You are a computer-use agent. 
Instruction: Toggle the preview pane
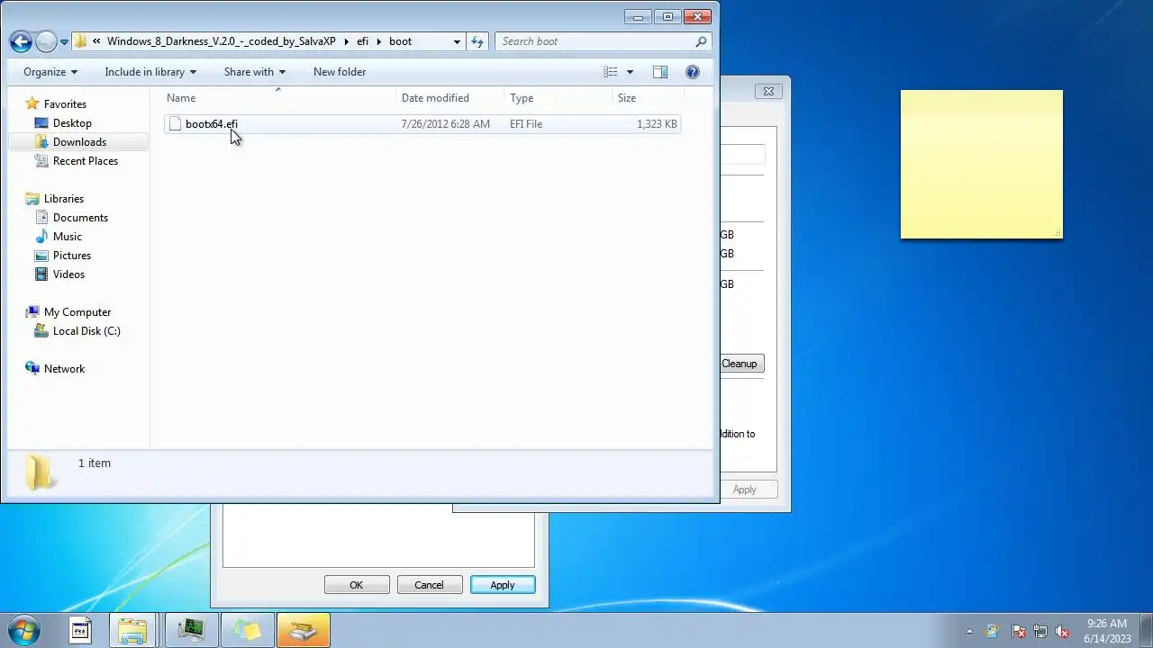tap(660, 72)
